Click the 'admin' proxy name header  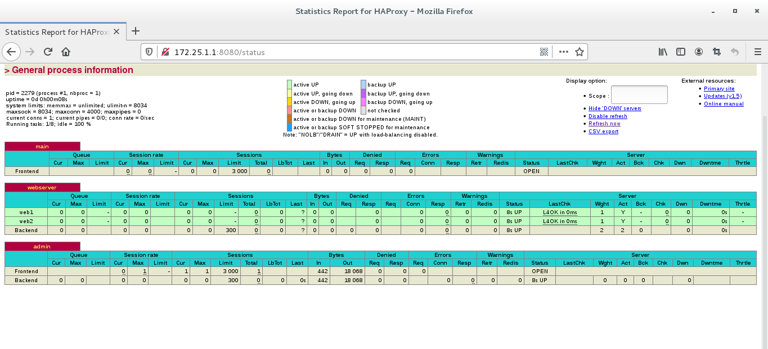[x=42, y=246]
